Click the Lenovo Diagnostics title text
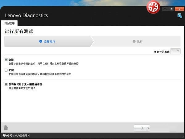 pyautogui.click(x=27, y=15)
